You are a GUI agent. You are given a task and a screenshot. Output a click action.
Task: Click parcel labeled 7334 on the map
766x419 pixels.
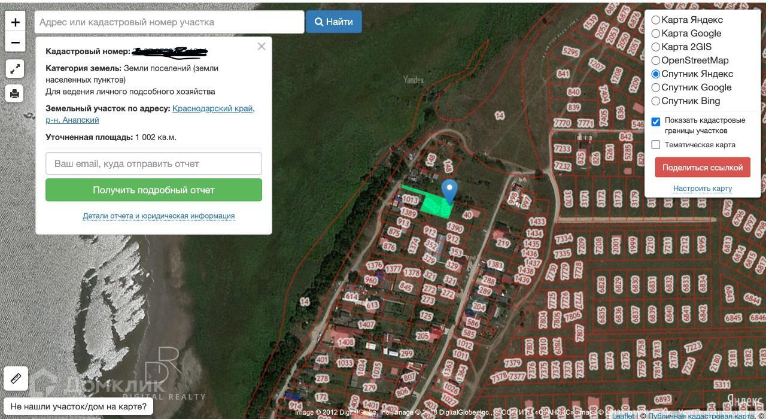click(x=563, y=239)
